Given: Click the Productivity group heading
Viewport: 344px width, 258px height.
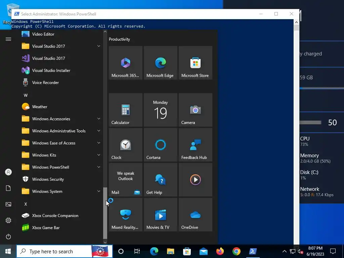Looking at the screenshot, I should (119, 39).
